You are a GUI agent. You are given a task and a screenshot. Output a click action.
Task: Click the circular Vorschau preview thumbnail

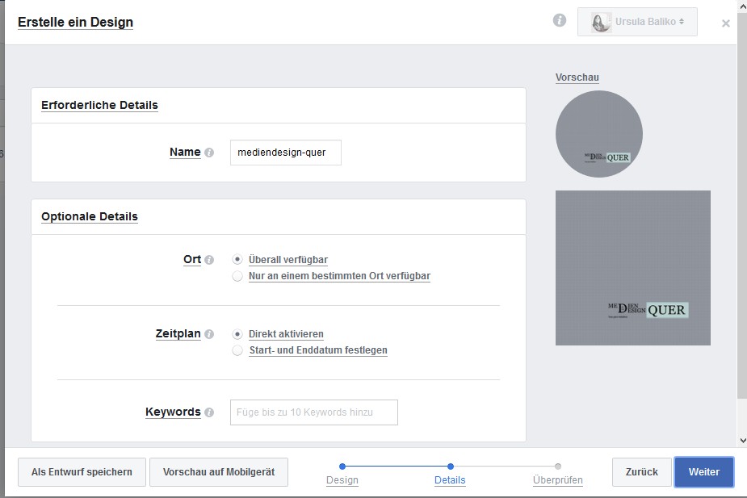[x=598, y=134]
